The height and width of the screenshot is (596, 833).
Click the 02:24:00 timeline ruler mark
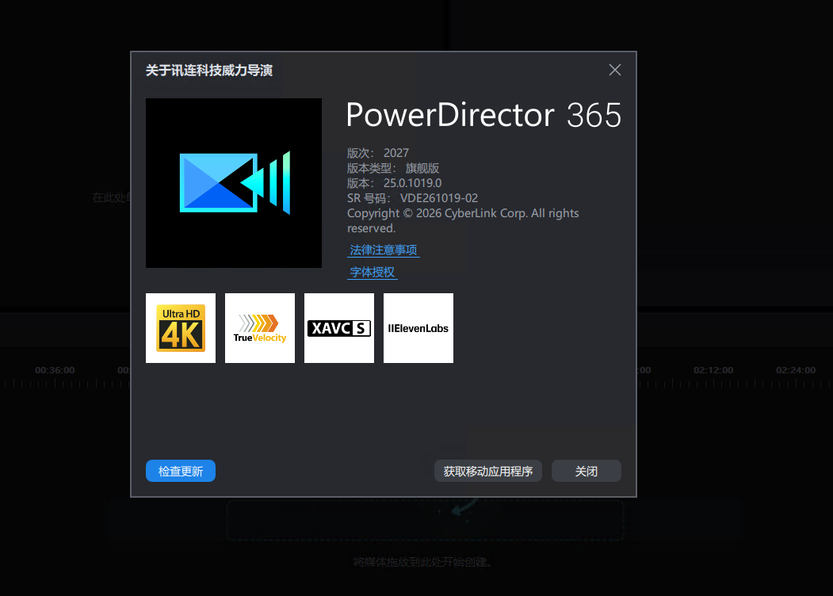(x=795, y=370)
